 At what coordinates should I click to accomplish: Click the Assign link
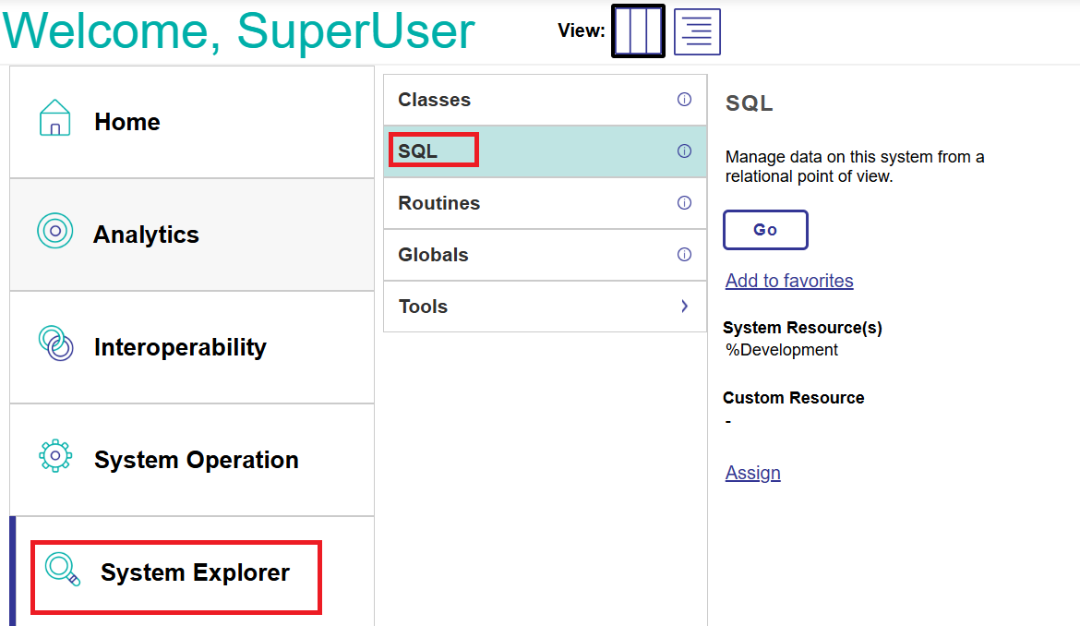753,473
